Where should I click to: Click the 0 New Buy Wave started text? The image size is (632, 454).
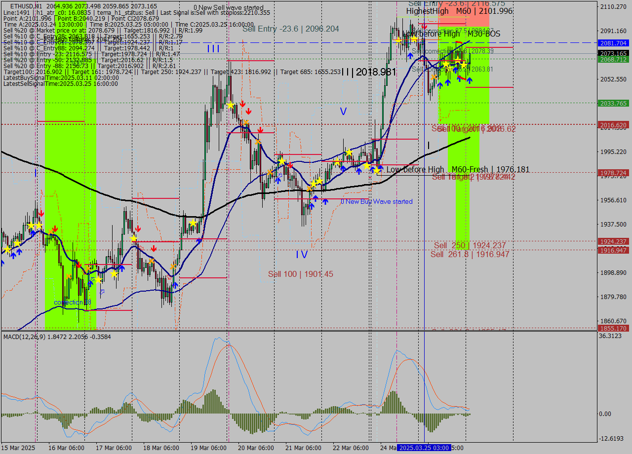376,201
